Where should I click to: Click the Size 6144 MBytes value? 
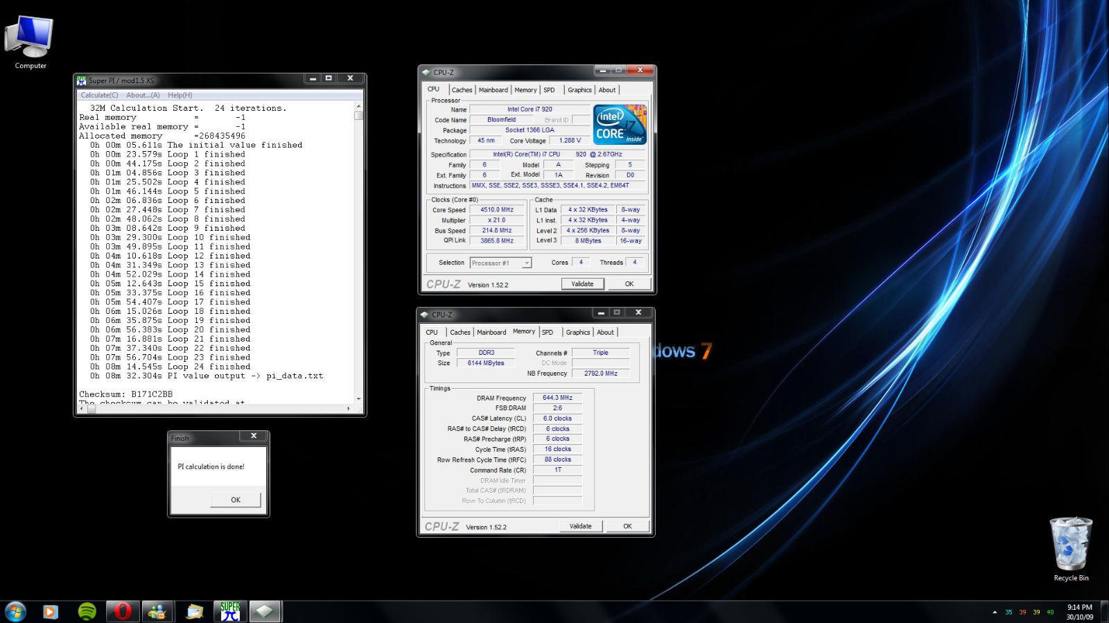(x=486, y=363)
